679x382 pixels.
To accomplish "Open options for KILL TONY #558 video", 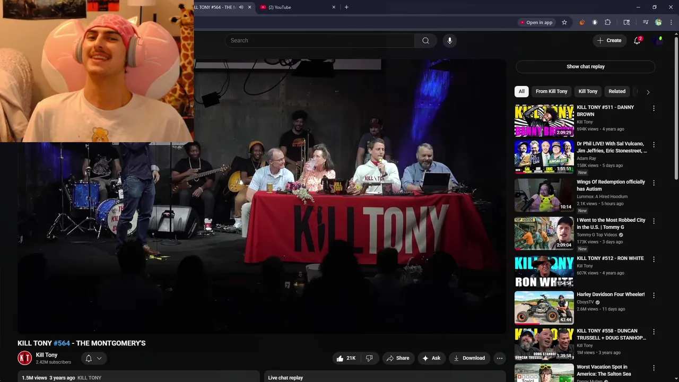I will (654, 332).
